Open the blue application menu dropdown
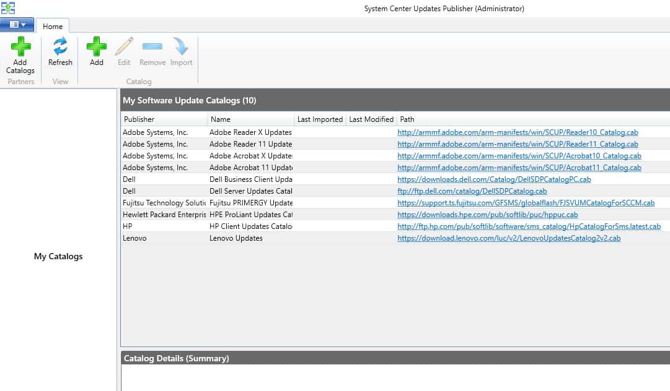This screenshot has height=391, width=670. (x=17, y=25)
